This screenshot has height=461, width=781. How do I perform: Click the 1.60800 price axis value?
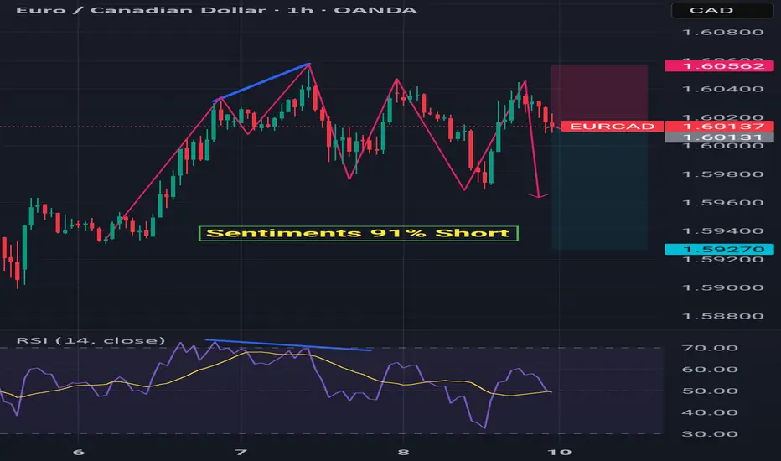tap(722, 33)
